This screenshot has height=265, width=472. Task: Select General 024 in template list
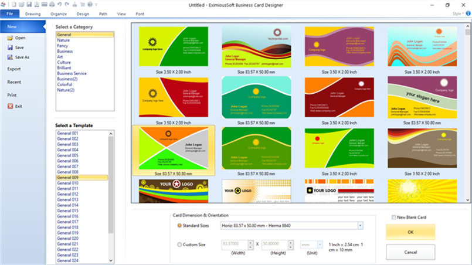pos(67,260)
